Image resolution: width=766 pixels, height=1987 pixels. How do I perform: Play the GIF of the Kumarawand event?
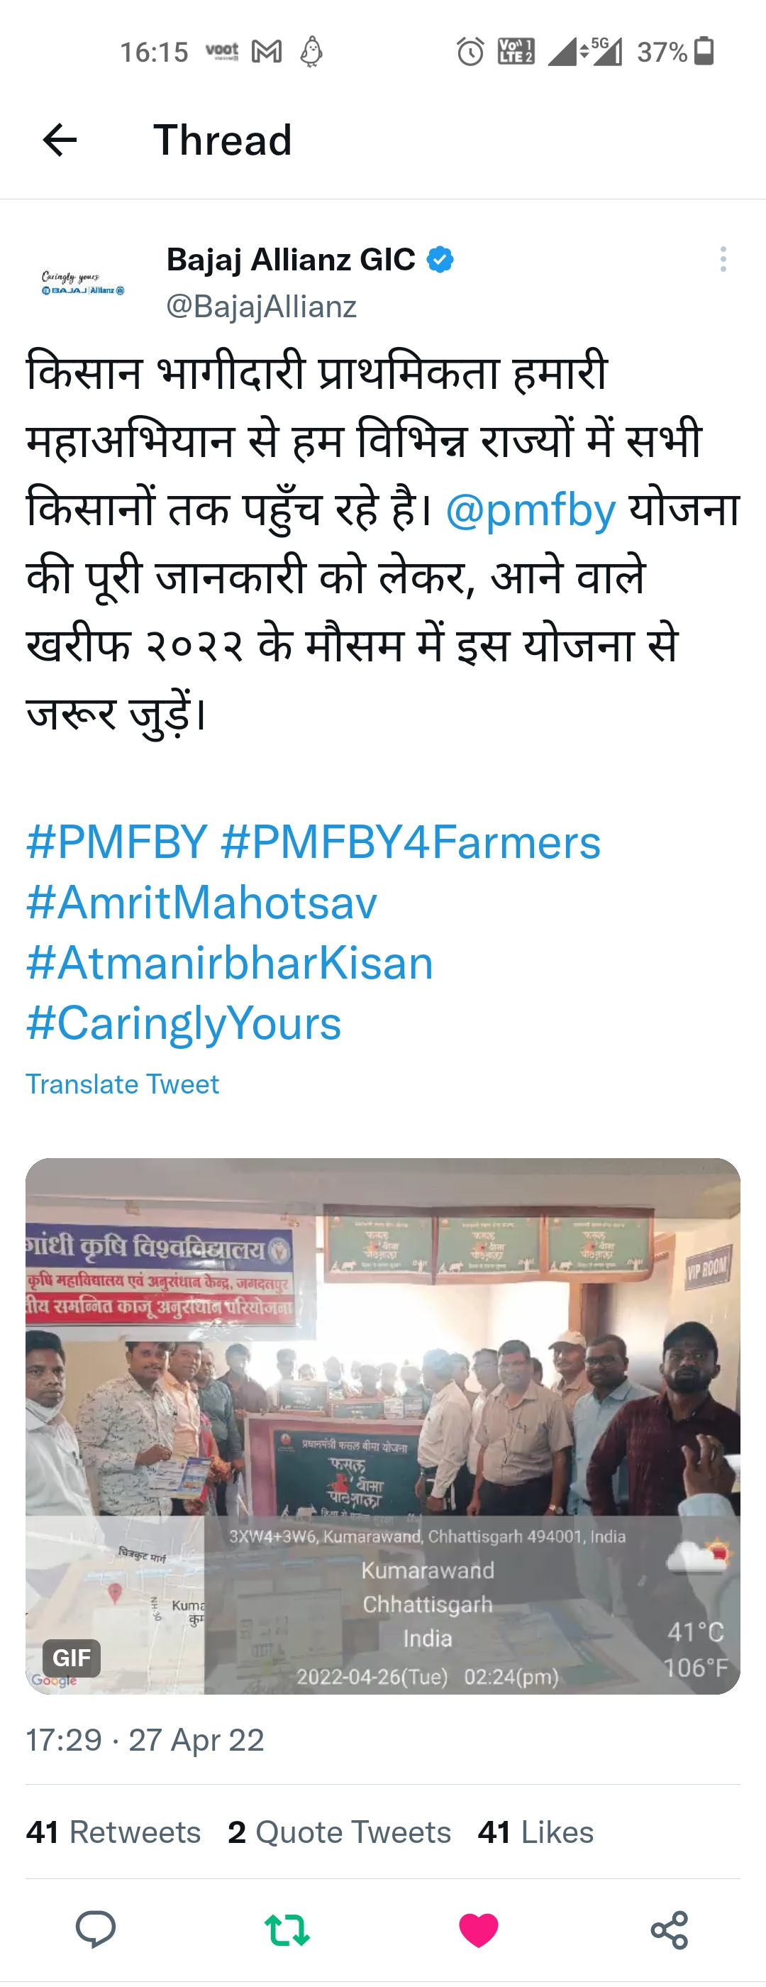[383, 1426]
